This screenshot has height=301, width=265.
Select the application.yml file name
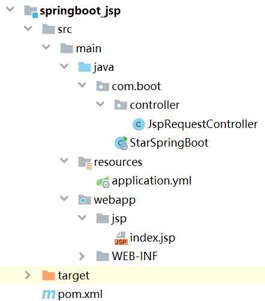[151, 181]
